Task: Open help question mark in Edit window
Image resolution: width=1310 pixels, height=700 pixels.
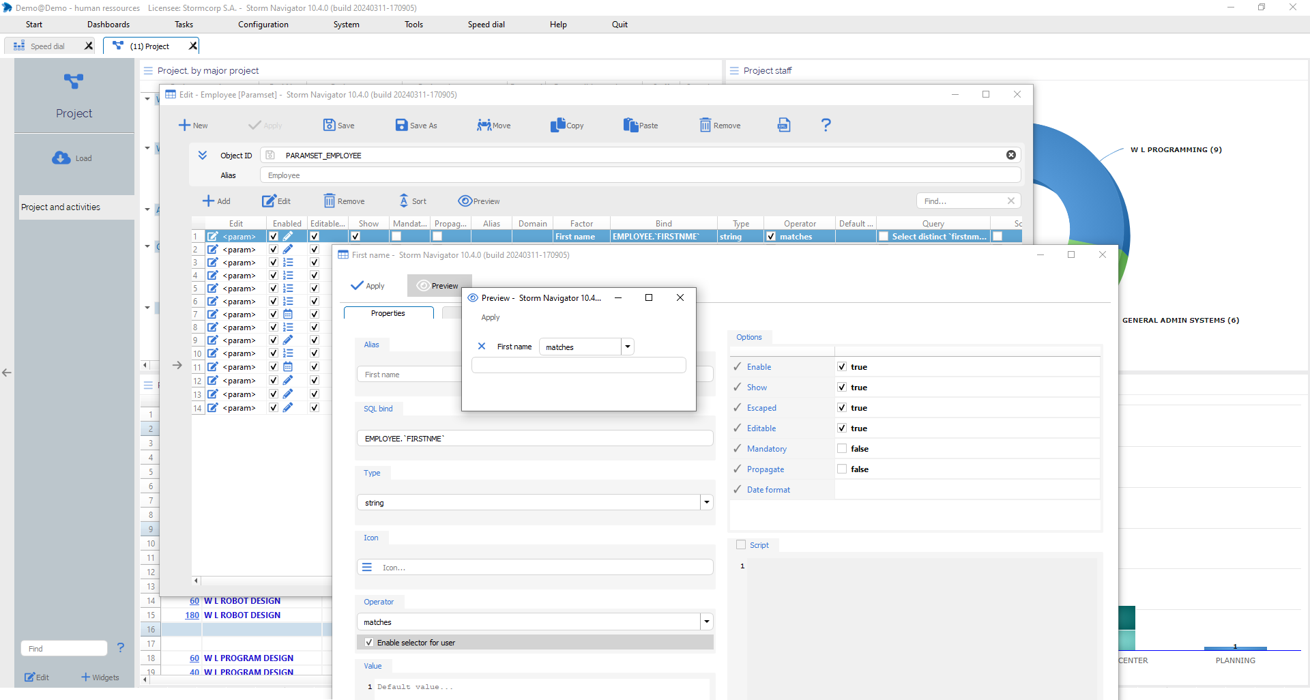Action: (x=826, y=125)
